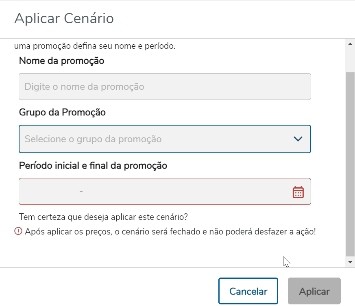Click the vertical scrollbar thumb
Screen dimensions: 355x306
click(350, 163)
